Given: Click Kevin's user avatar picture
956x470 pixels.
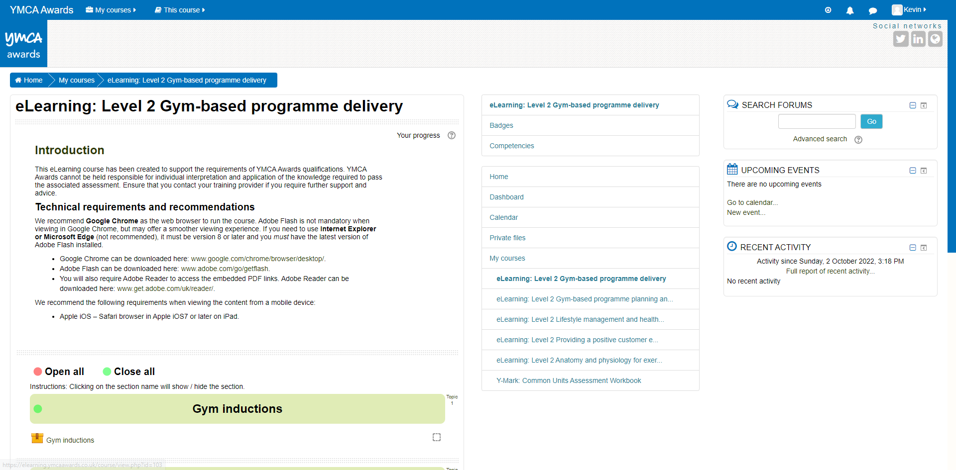Looking at the screenshot, I should [x=897, y=10].
